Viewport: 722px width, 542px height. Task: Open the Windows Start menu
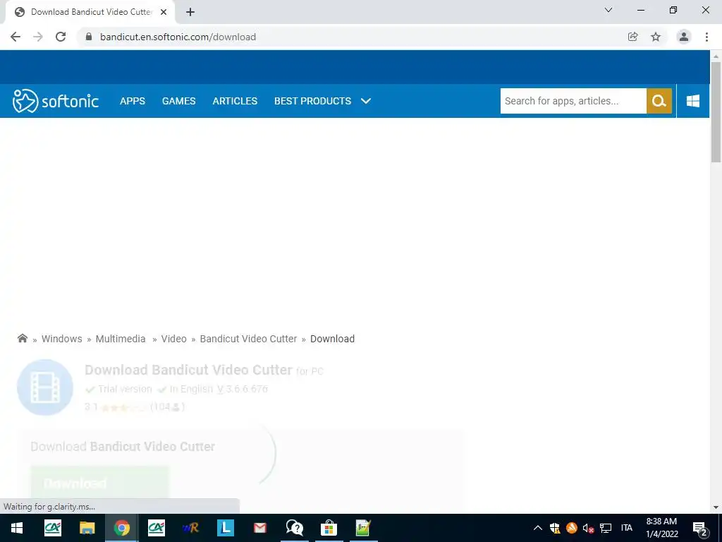tap(17, 528)
